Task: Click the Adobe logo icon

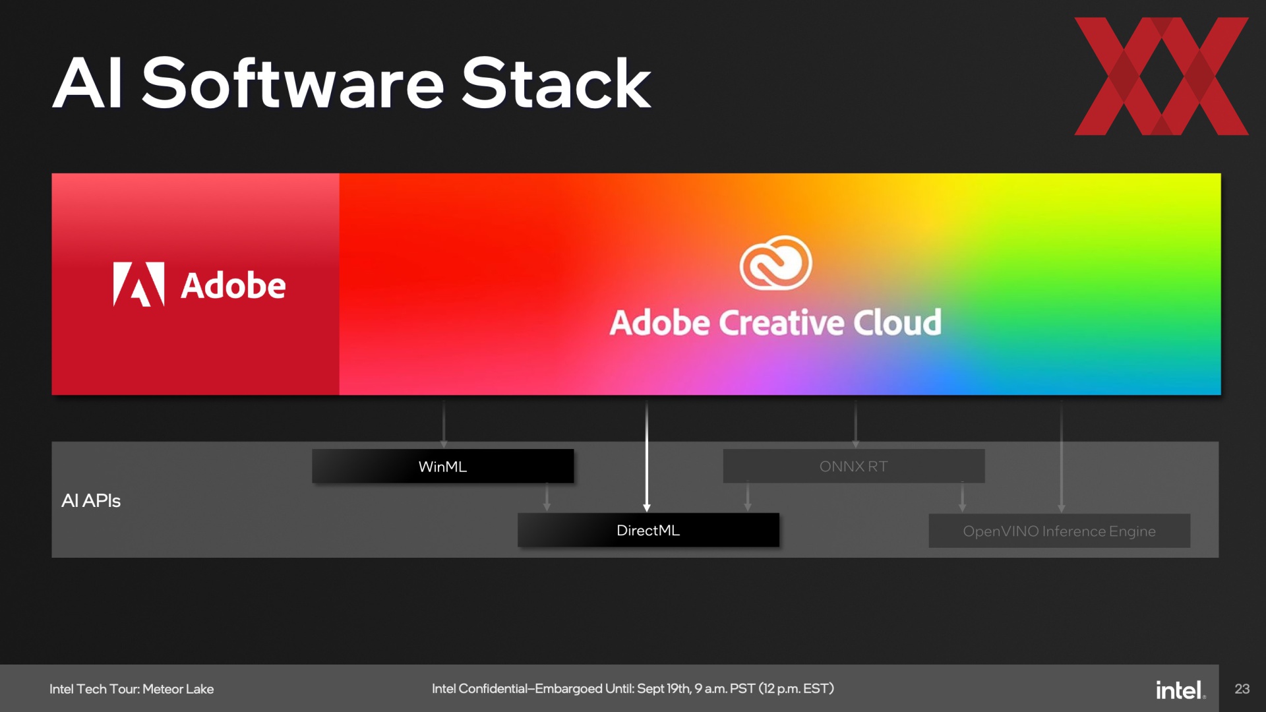Action: (x=138, y=284)
